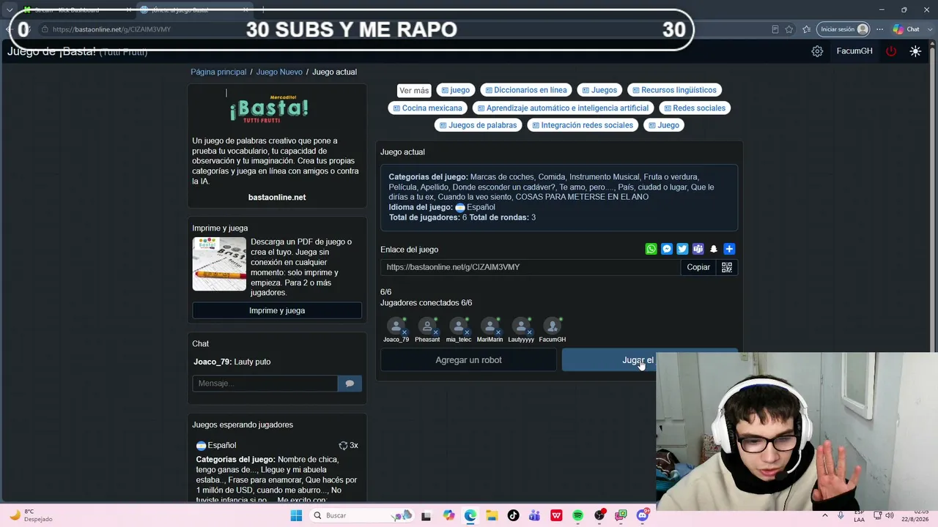Click the FacumGH player avatar
Screen dimensions: 938x527
pos(552,326)
